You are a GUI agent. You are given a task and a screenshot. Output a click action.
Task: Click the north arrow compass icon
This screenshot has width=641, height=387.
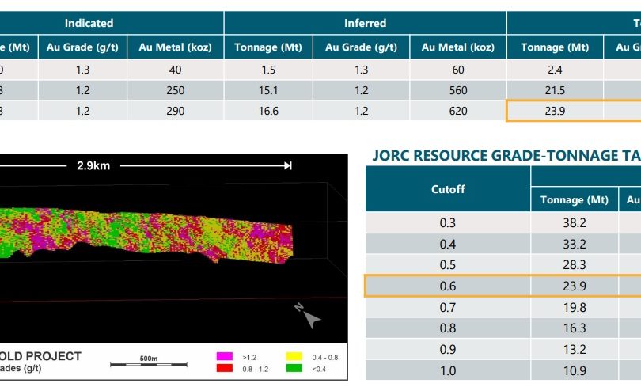click(x=309, y=316)
